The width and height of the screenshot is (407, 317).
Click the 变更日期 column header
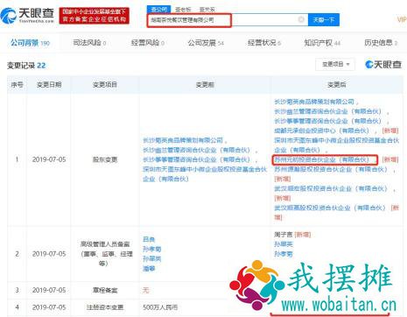coord(49,85)
